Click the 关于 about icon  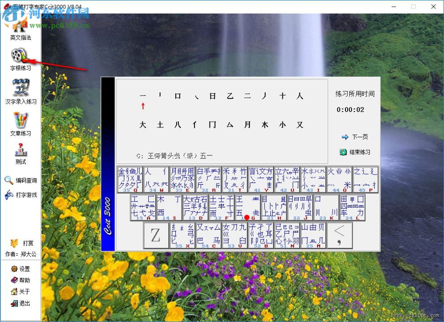[19, 292]
